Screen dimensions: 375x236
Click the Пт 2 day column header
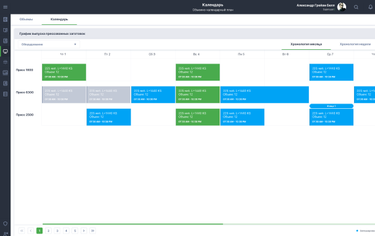coord(108,54)
